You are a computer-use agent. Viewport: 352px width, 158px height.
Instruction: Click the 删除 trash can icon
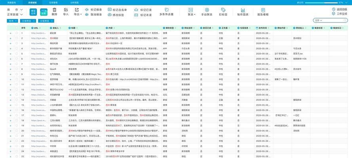click(x=54, y=10)
